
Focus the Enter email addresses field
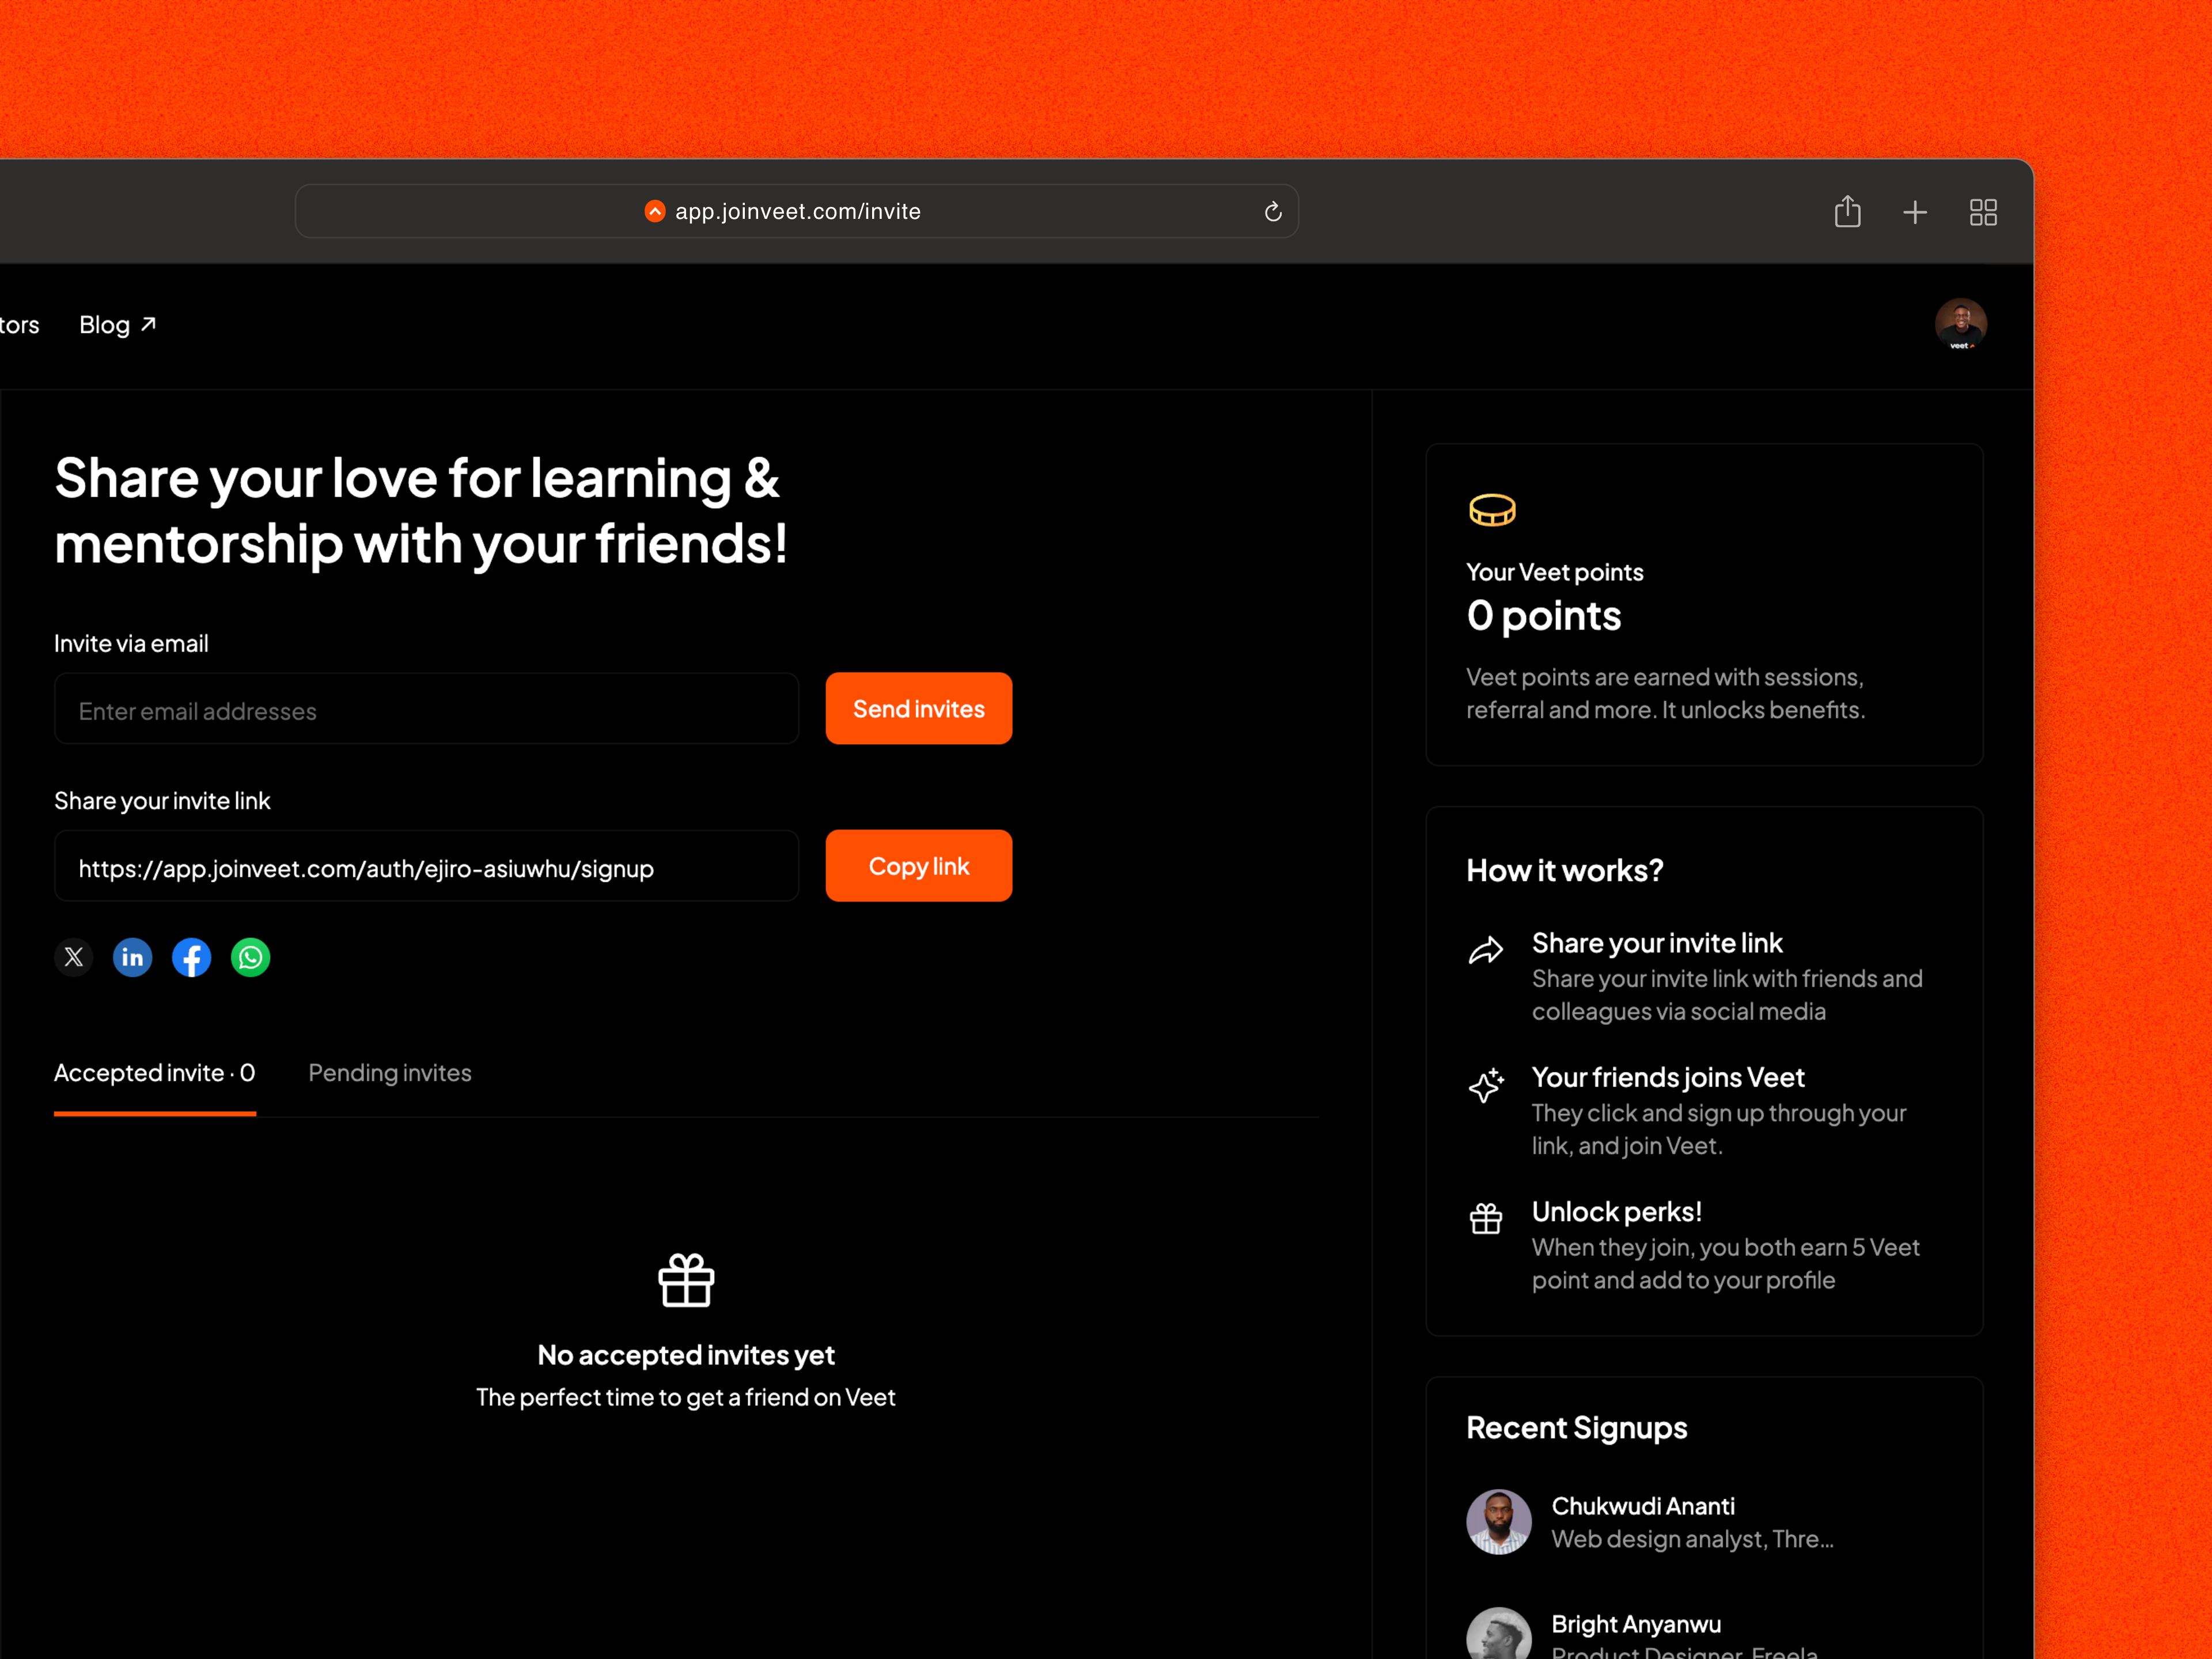pyautogui.click(x=426, y=709)
